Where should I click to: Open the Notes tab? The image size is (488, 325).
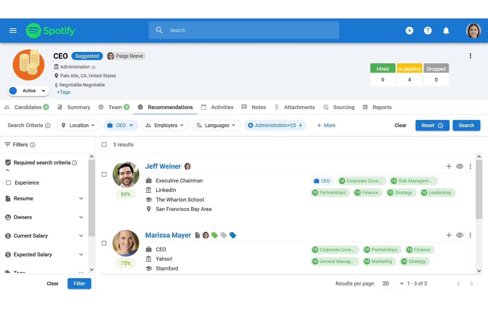[x=254, y=107]
